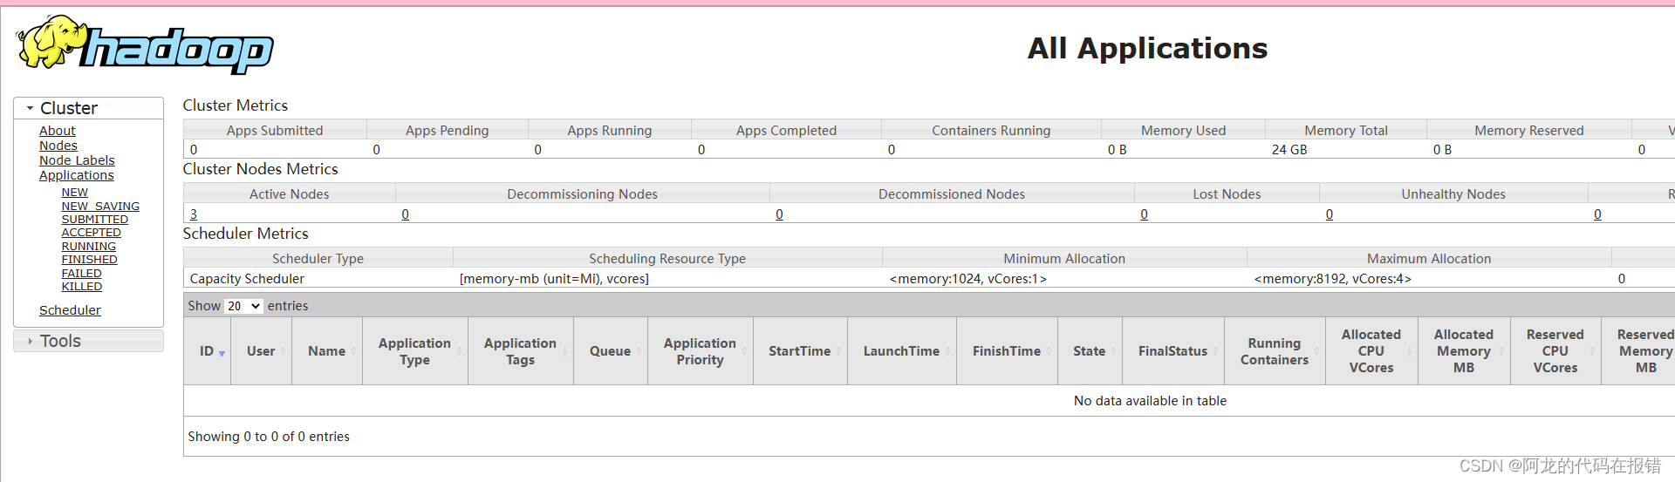Open the Show entries count dropdown

(243, 306)
